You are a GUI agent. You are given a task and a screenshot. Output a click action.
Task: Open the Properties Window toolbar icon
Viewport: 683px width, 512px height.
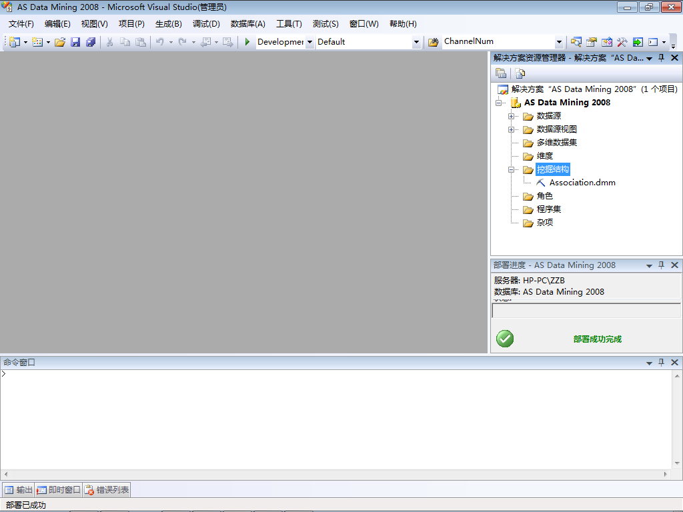(591, 42)
